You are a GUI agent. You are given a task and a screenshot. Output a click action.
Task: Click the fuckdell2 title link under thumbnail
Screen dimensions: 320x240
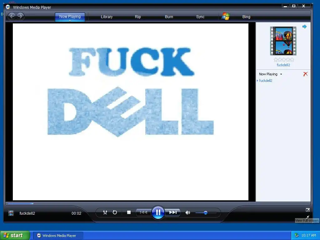tap(283, 65)
